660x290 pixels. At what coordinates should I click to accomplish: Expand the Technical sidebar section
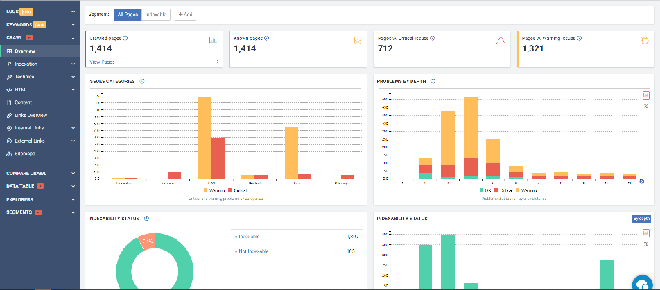73,77
